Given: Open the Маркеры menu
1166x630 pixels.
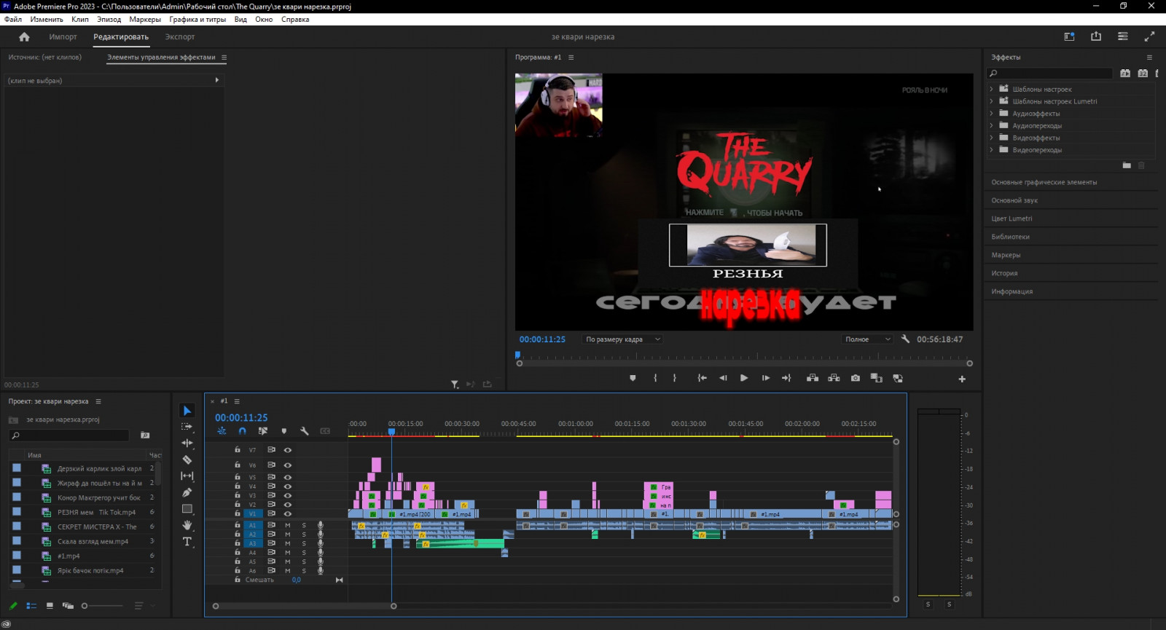Looking at the screenshot, I should tap(145, 20).
